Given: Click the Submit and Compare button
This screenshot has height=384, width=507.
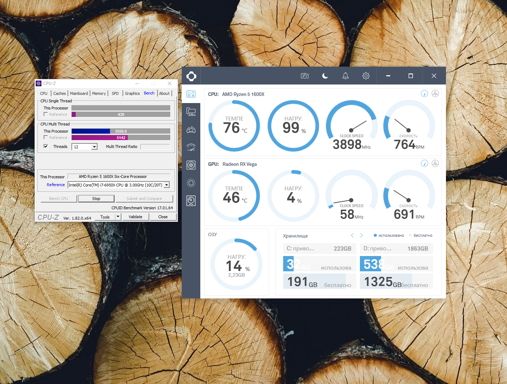Looking at the screenshot, I should point(144,199).
